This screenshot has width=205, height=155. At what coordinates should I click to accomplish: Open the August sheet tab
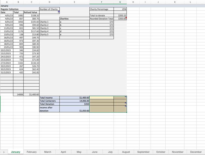tap(126, 152)
